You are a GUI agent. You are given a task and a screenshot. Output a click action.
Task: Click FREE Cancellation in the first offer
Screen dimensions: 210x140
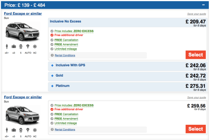tap(66, 40)
